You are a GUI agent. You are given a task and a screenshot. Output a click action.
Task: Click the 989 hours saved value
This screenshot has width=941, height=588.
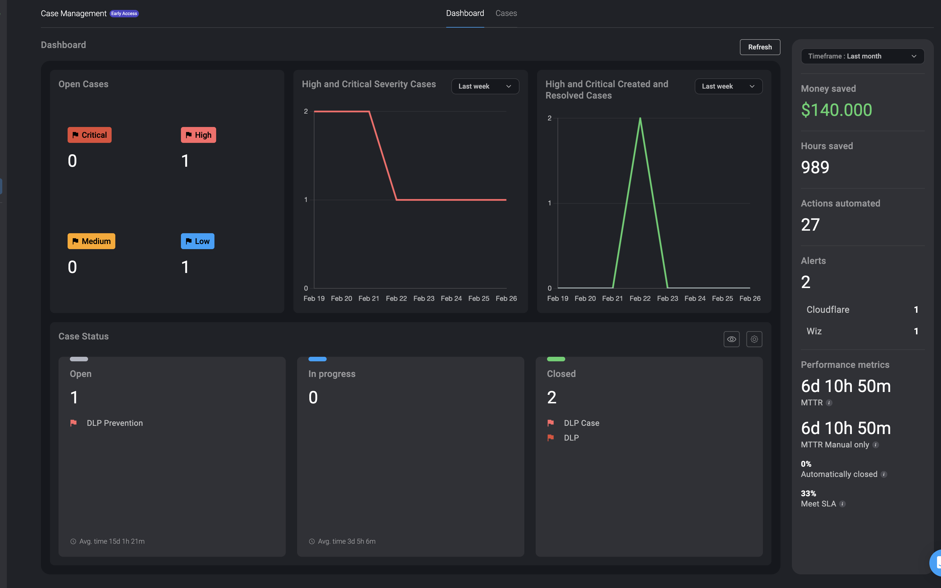[815, 167]
